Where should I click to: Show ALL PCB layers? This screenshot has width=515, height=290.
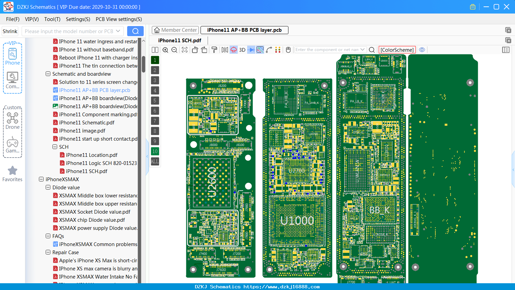tap(155, 162)
